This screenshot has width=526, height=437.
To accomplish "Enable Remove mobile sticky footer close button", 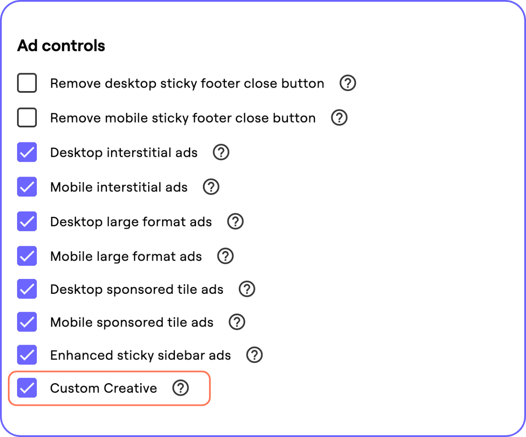I will click(27, 117).
